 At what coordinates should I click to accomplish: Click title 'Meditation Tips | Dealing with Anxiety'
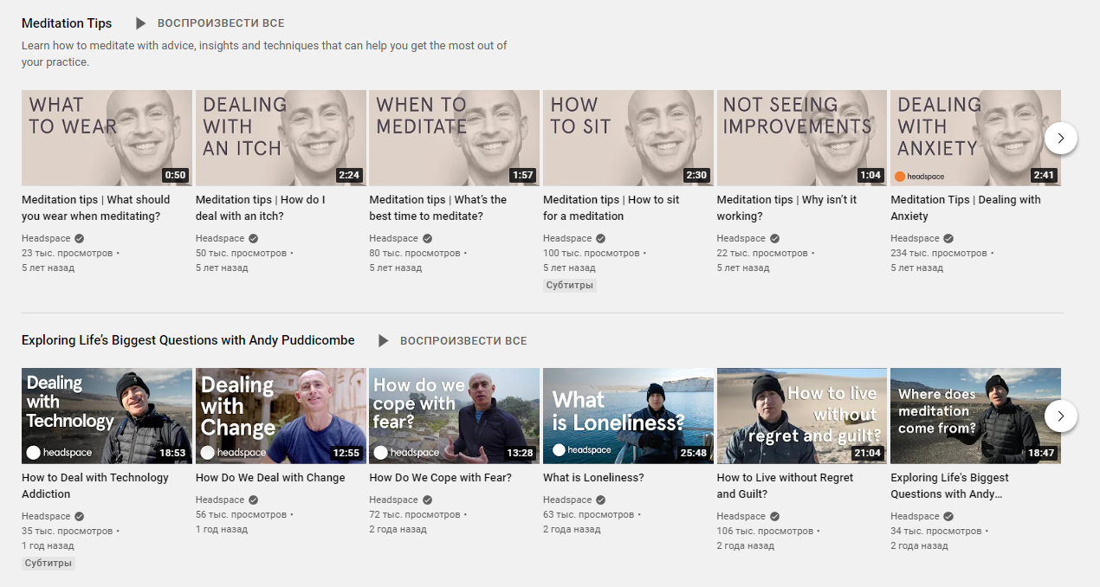pos(966,208)
